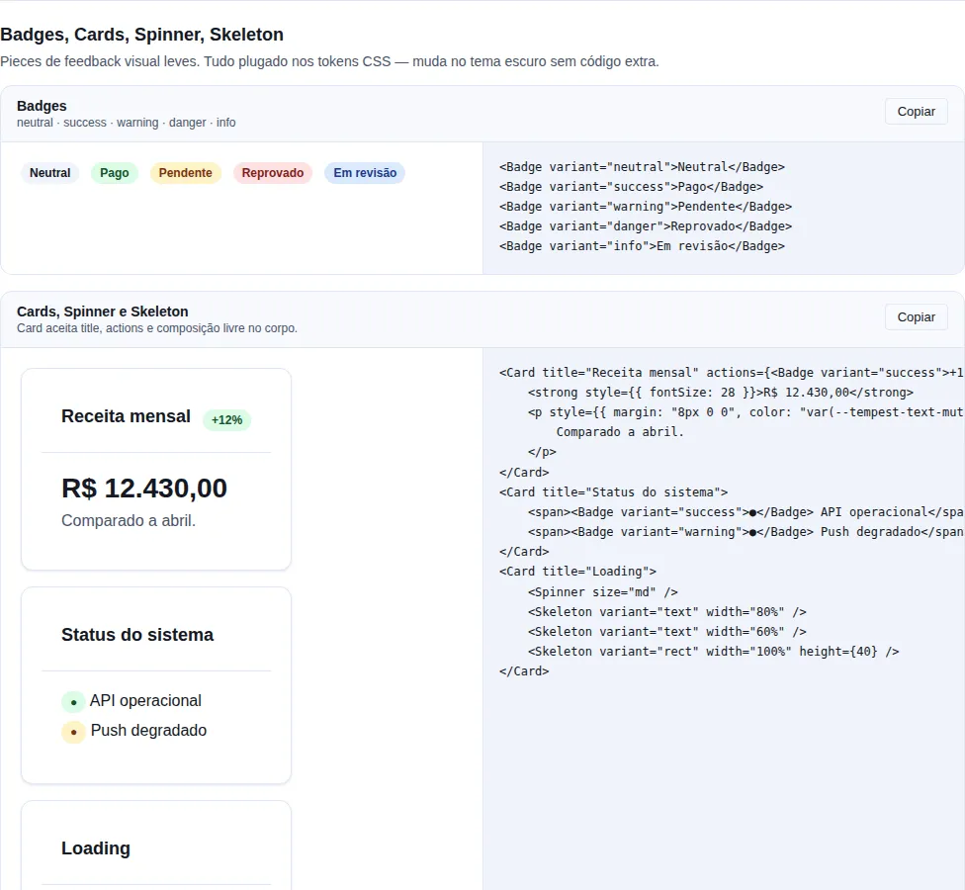965x890 pixels.
Task: Click the Status do sistema card title
Action: [x=137, y=635]
